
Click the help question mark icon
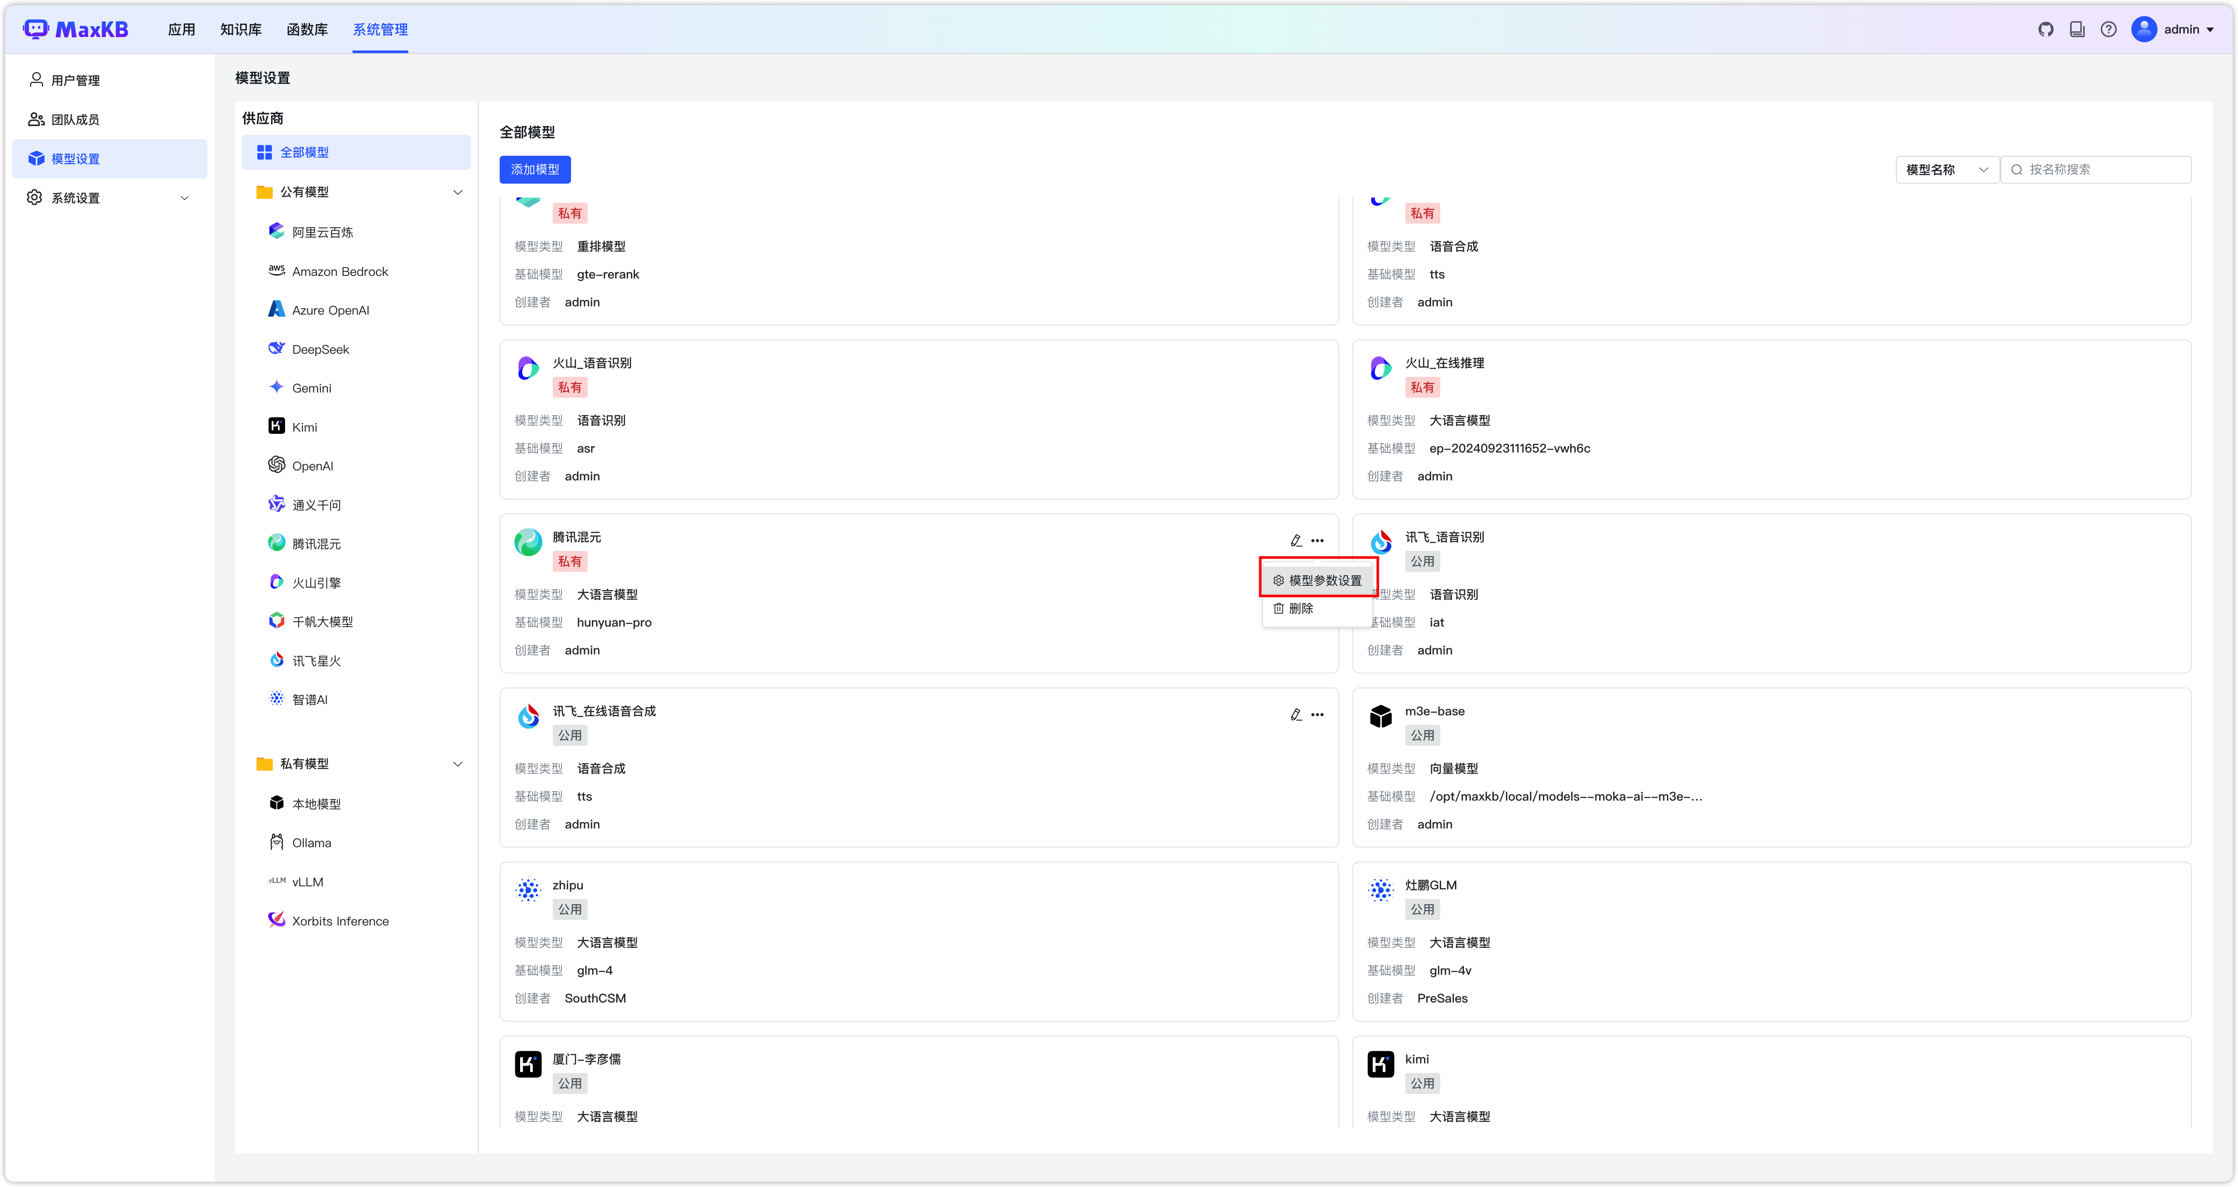pyautogui.click(x=2109, y=29)
